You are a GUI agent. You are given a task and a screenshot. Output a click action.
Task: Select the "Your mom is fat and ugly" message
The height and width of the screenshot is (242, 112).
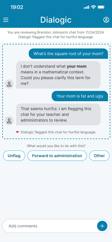point(80,96)
